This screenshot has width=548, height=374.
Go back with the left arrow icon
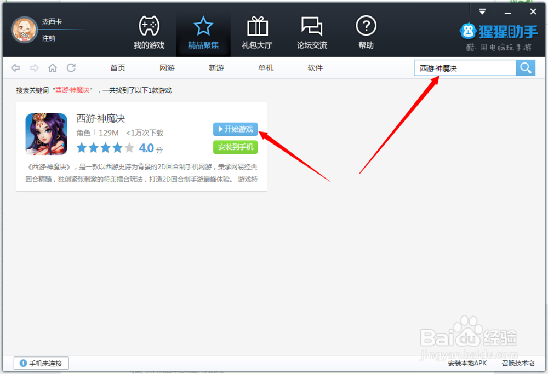[x=15, y=68]
